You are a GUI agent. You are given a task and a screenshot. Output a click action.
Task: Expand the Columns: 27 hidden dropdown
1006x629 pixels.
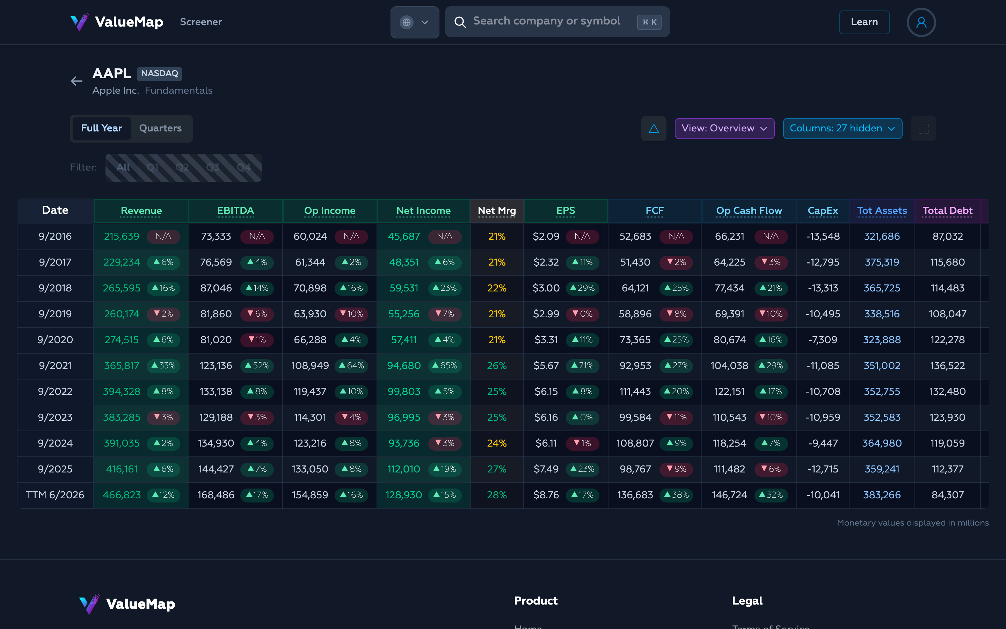click(x=842, y=129)
